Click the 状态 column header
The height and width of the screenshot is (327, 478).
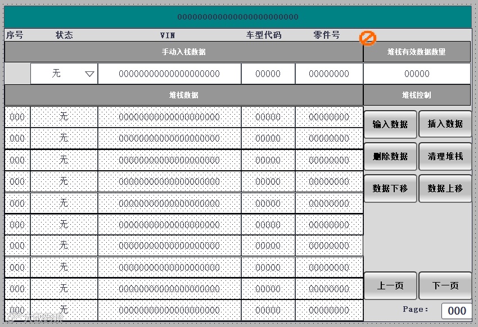(x=64, y=35)
